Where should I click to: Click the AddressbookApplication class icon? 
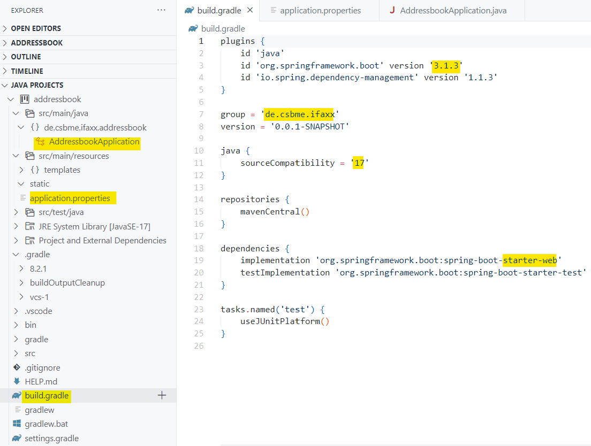40,142
